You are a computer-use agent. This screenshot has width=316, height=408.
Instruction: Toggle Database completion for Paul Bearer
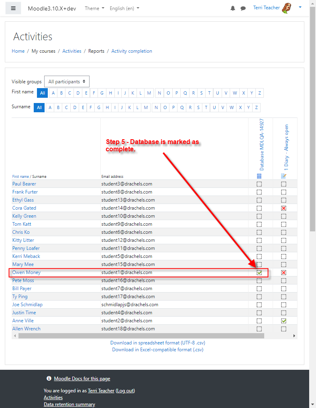[259, 184]
